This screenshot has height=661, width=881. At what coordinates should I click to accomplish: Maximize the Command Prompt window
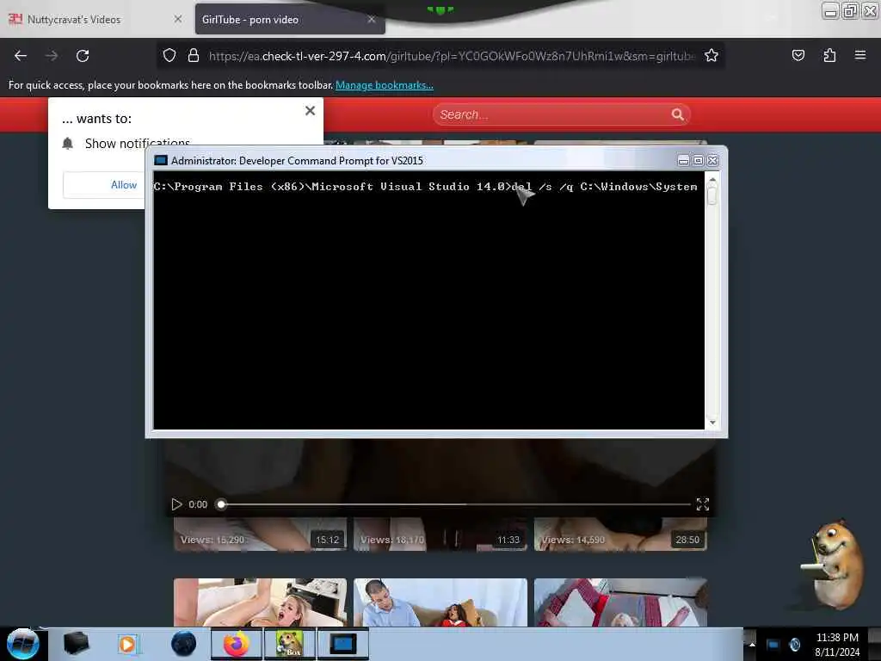point(698,161)
